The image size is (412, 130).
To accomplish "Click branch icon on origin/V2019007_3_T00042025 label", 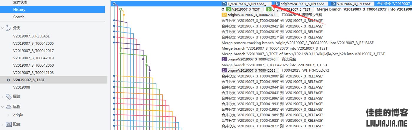I will click(x=225, y=70).
